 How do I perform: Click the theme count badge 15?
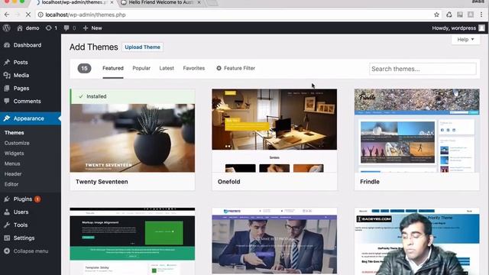point(84,68)
